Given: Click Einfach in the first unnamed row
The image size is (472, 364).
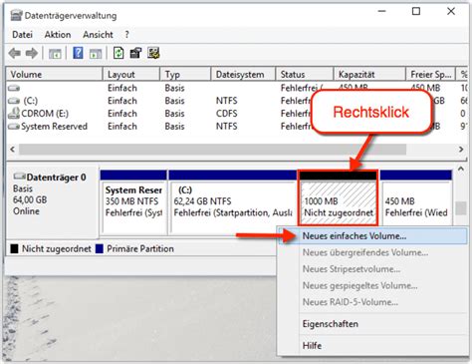Looking at the screenshot, I should pyautogui.click(x=122, y=88).
